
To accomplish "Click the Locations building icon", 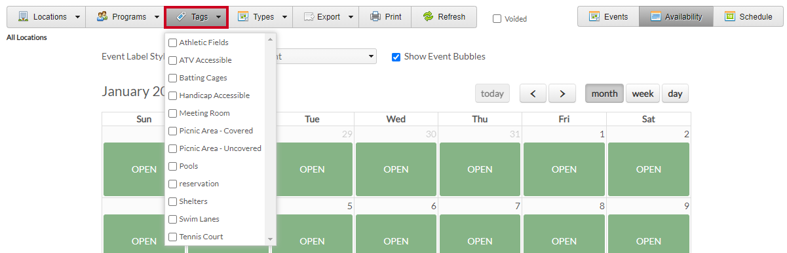I will pyautogui.click(x=23, y=16).
